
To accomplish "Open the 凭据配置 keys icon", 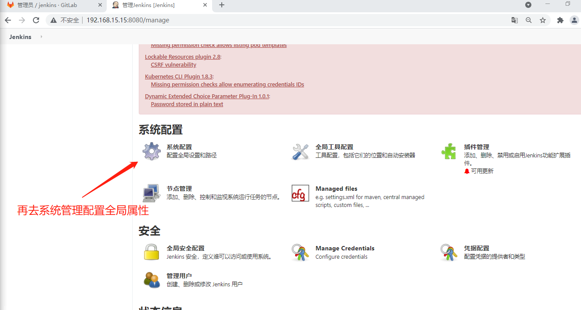I will point(449,253).
